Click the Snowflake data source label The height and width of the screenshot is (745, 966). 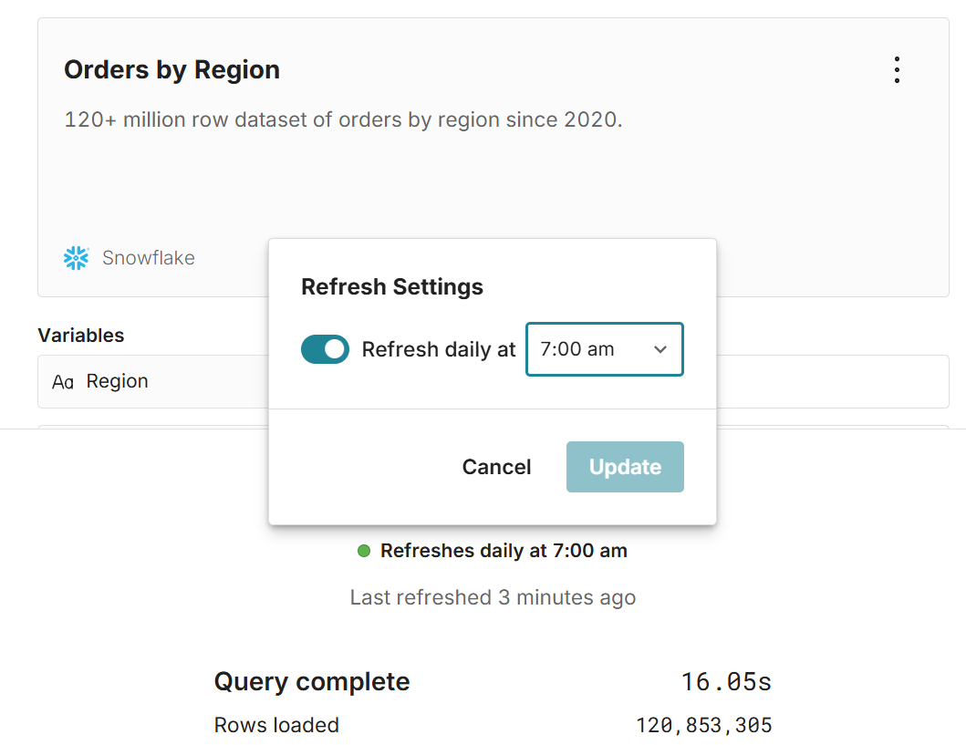(x=148, y=258)
